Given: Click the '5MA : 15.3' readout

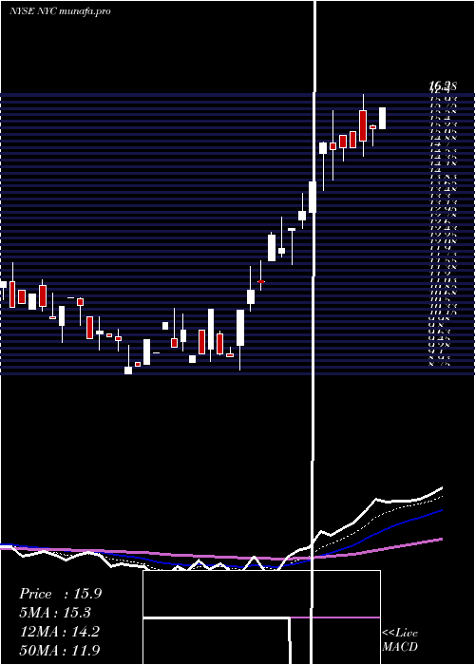Looking at the screenshot, I should pyautogui.click(x=55, y=613).
